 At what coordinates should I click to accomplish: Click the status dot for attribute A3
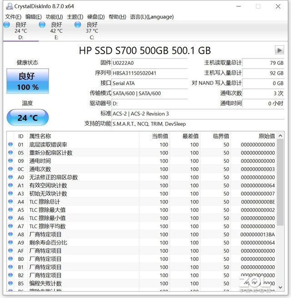tap(10, 194)
